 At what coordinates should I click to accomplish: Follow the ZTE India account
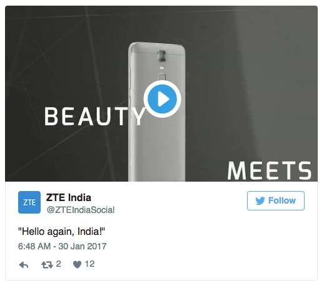(276, 200)
